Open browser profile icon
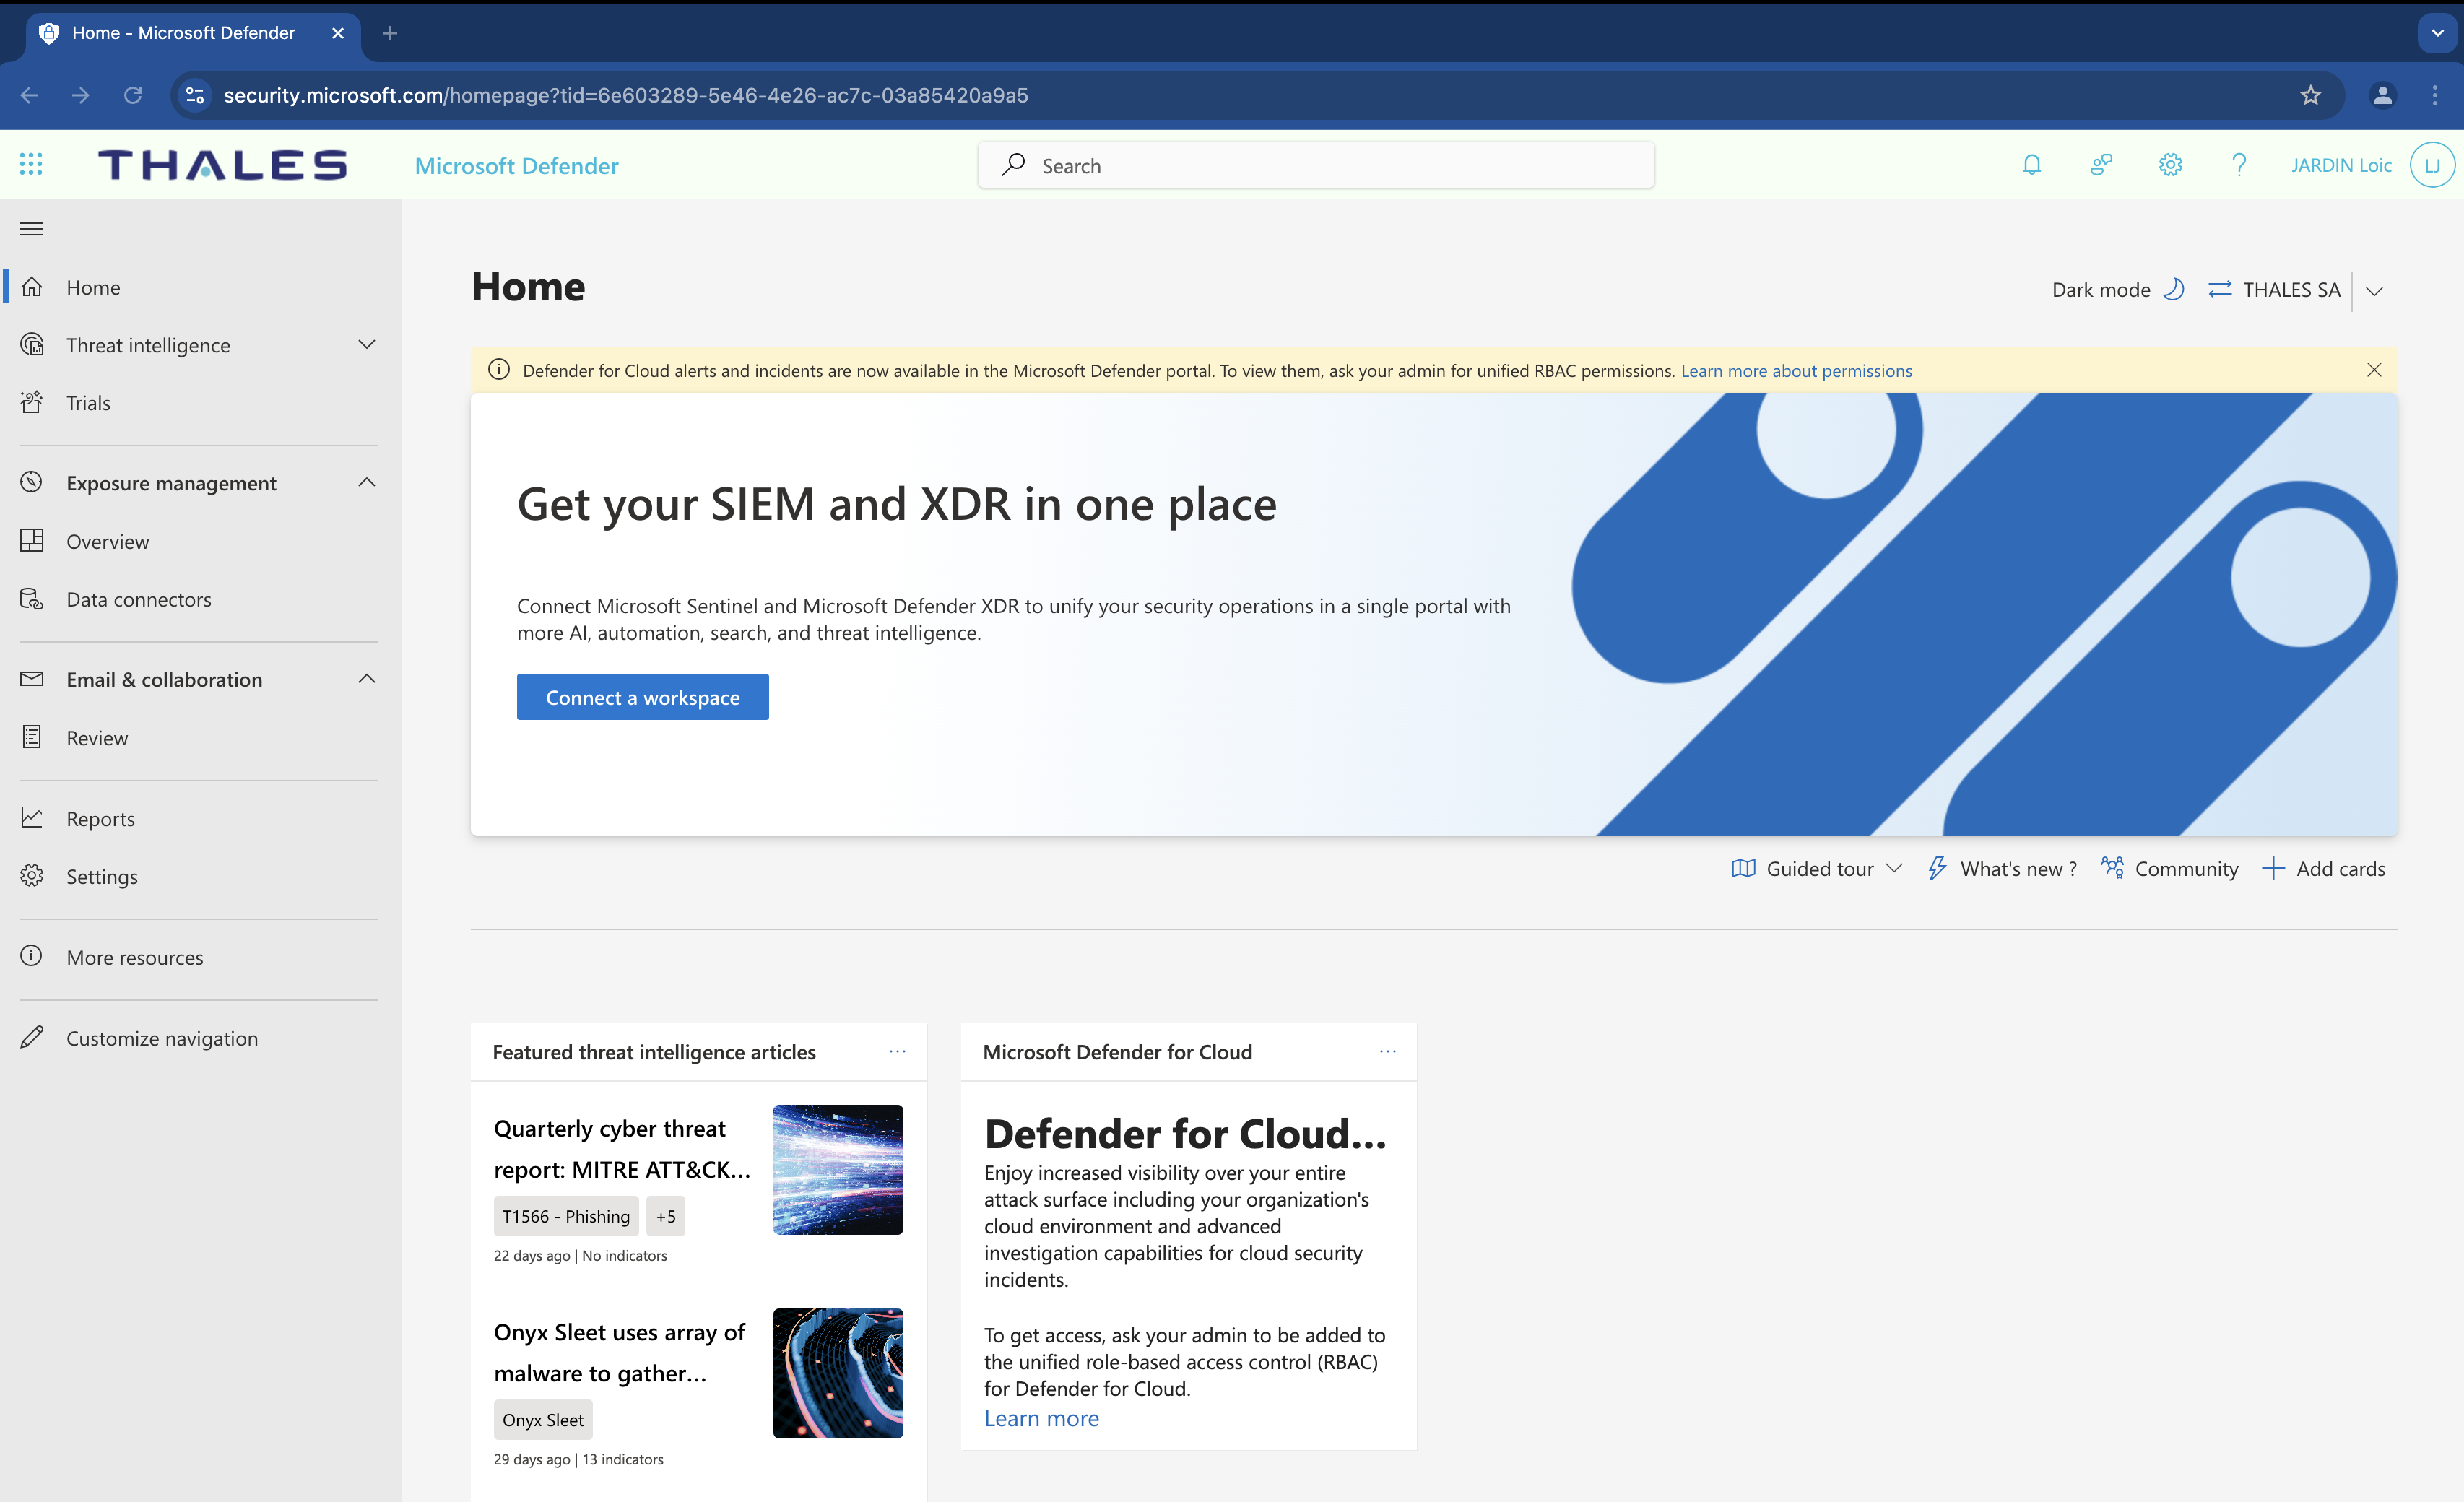 point(2383,95)
